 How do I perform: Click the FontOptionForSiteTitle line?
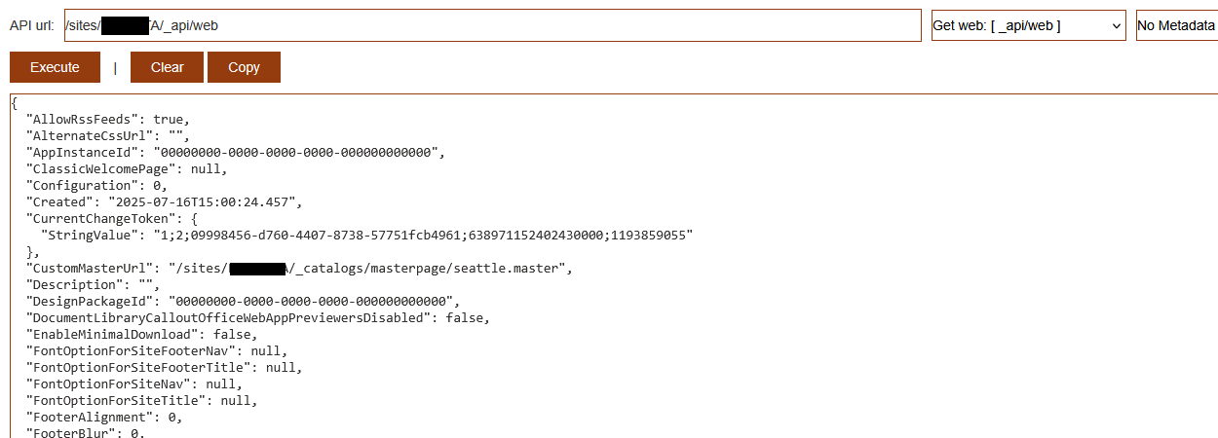pyautogui.click(x=142, y=401)
